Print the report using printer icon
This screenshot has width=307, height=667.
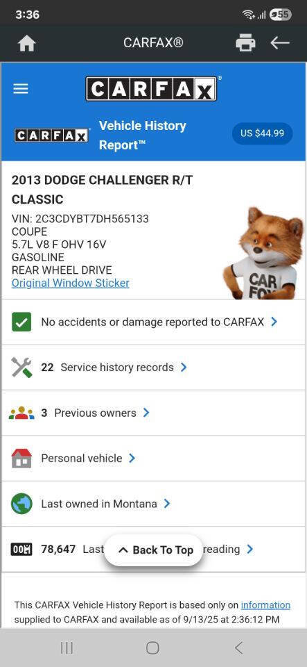click(245, 42)
